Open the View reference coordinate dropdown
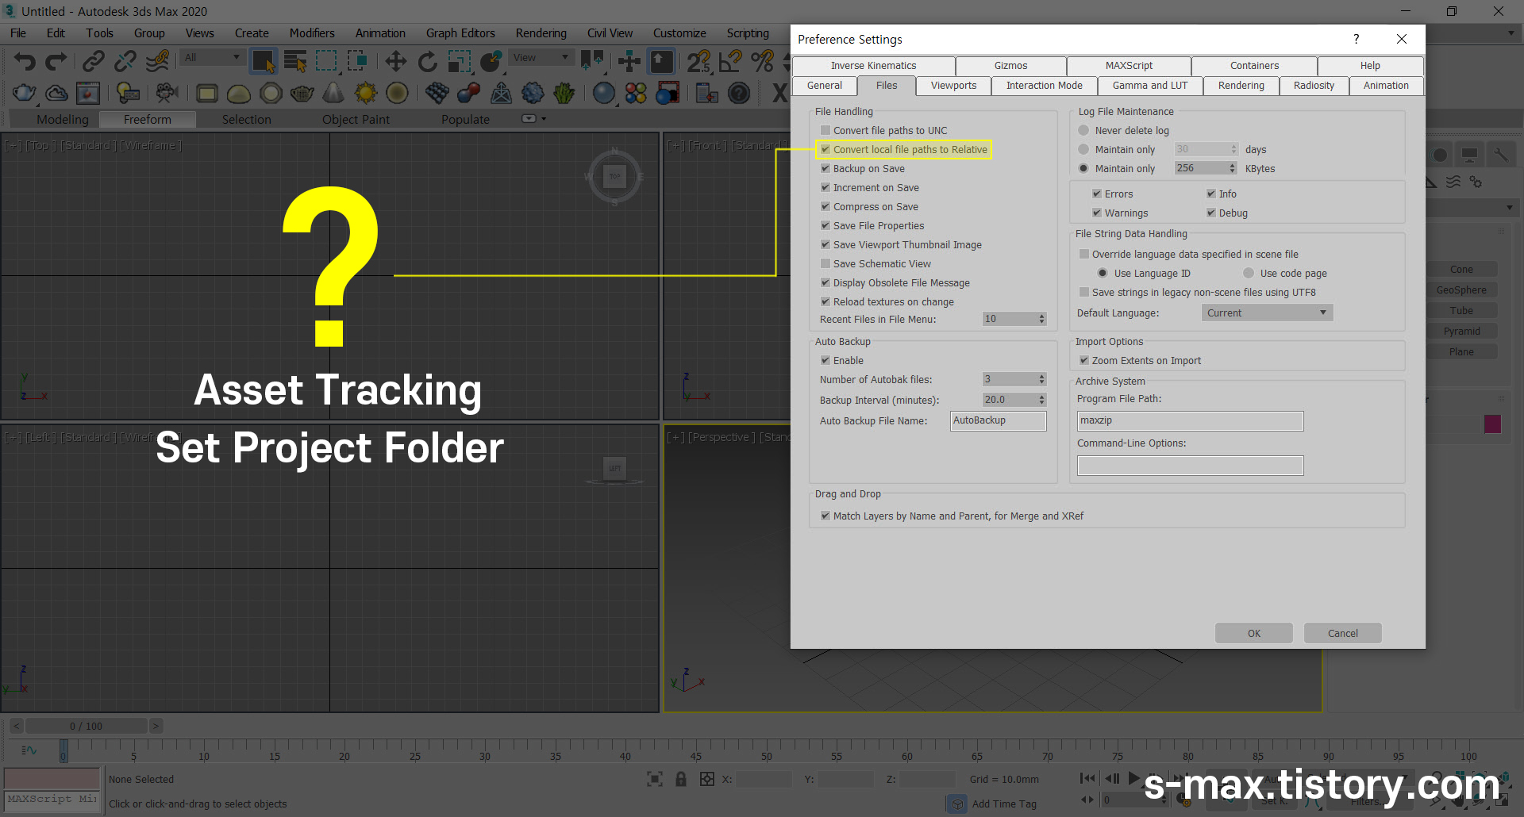This screenshot has height=817, width=1524. pyautogui.click(x=541, y=57)
